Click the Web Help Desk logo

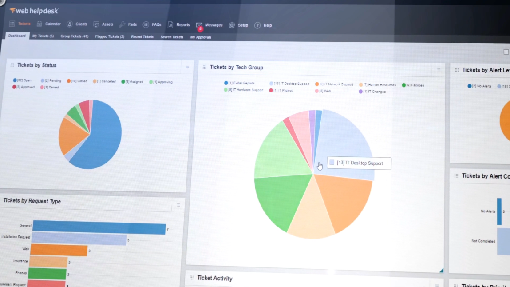click(x=34, y=11)
